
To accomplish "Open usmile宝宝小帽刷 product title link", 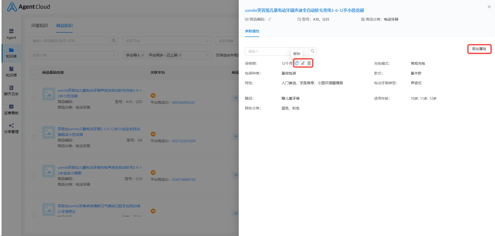I will (100, 170).
